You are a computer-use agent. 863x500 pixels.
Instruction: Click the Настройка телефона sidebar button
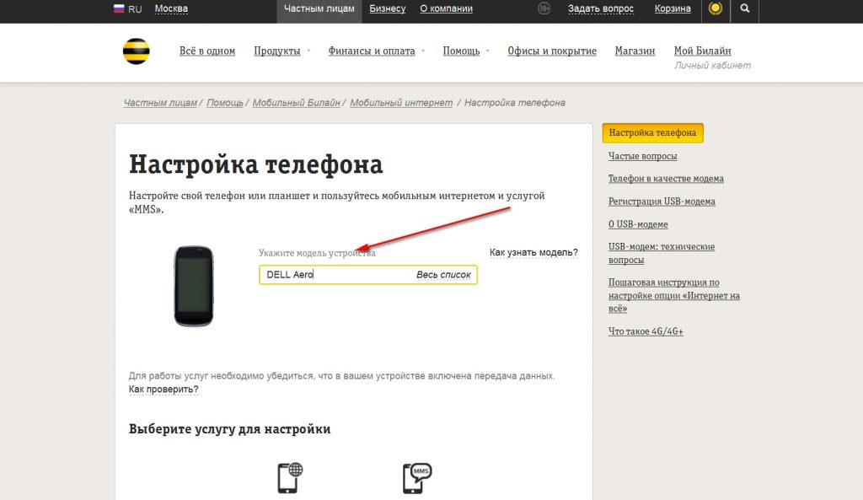[x=653, y=132]
